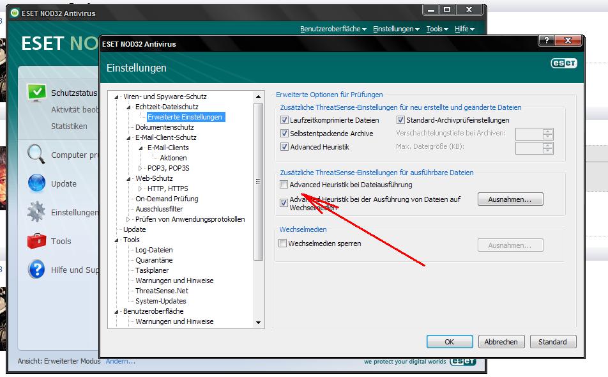This screenshot has height=377, width=608.
Task: Click the Einstellungen gear icon in sidebar
Action: pyautogui.click(x=36, y=212)
